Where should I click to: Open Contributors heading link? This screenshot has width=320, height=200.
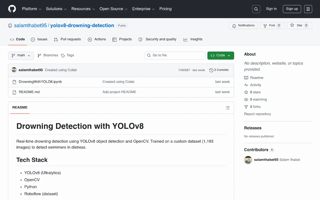point(259,150)
